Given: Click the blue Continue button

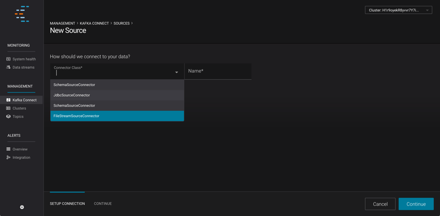Looking at the screenshot, I should tap(416, 204).
